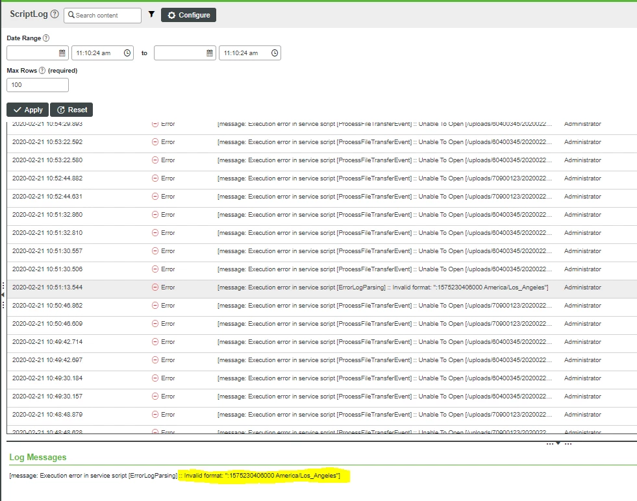
Task: Click the search magnifier icon
Action: pyautogui.click(x=71, y=15)
